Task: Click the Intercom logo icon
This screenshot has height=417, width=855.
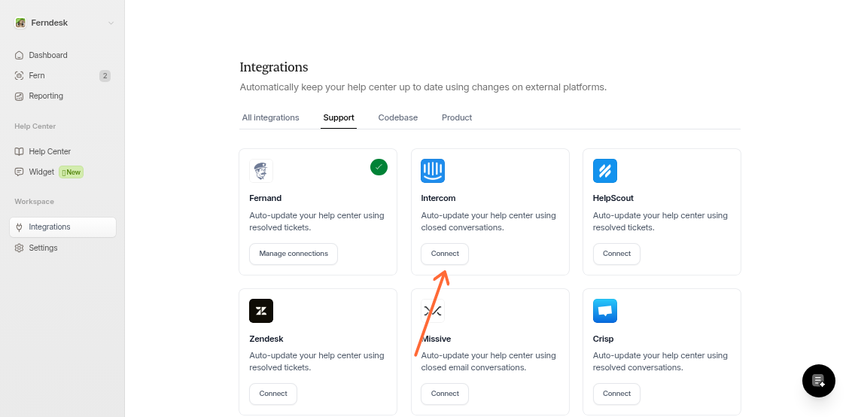Action: (x=433, y=171)
